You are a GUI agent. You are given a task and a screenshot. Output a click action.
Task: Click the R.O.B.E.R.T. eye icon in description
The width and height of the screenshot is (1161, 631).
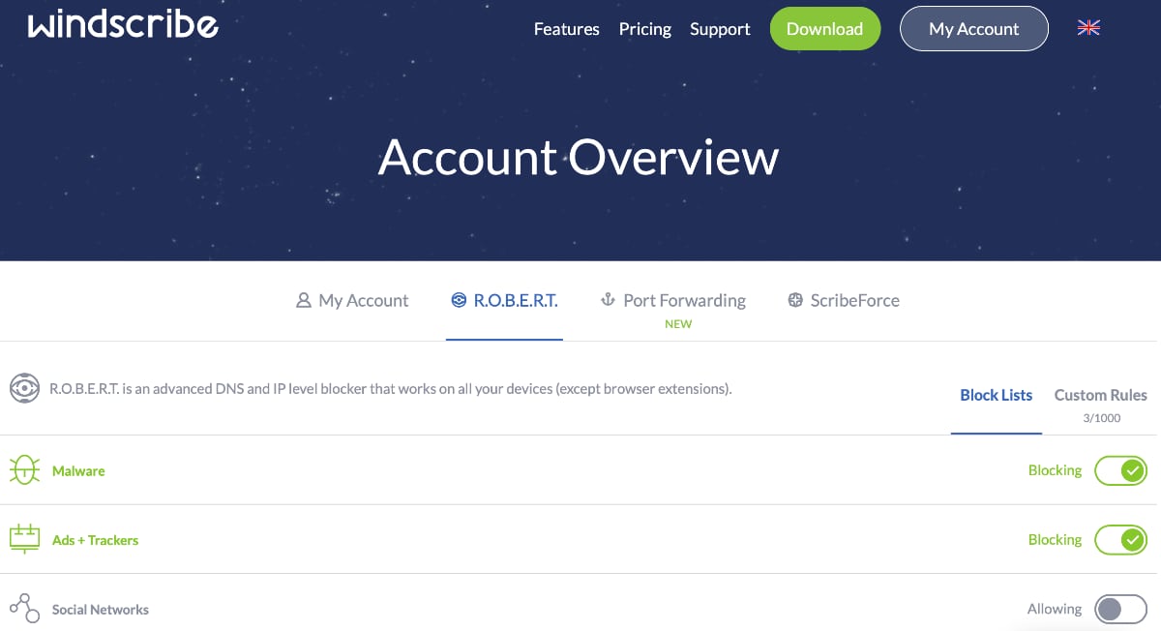click(24, 389)
